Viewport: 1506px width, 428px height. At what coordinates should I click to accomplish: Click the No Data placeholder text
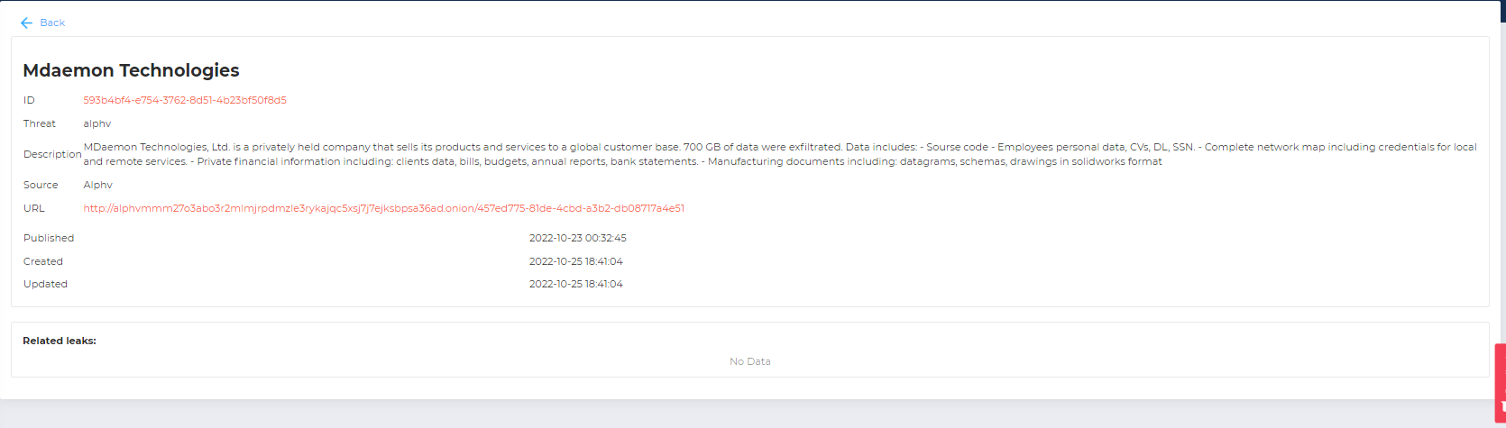tap(750, 361)
